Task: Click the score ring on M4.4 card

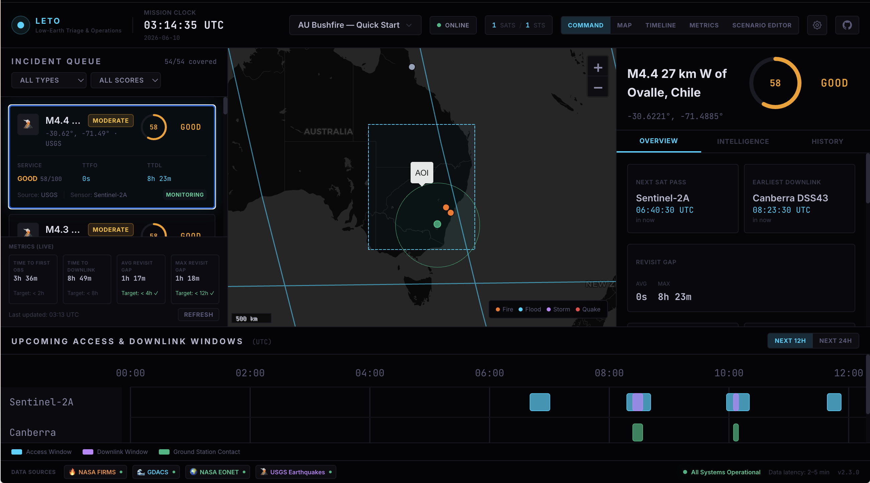Action: (154, 127)
